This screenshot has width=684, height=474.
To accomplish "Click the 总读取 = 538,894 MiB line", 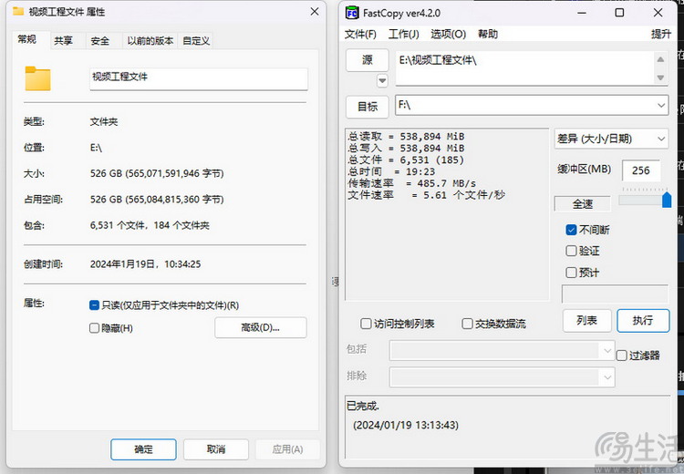I will 406,137.
